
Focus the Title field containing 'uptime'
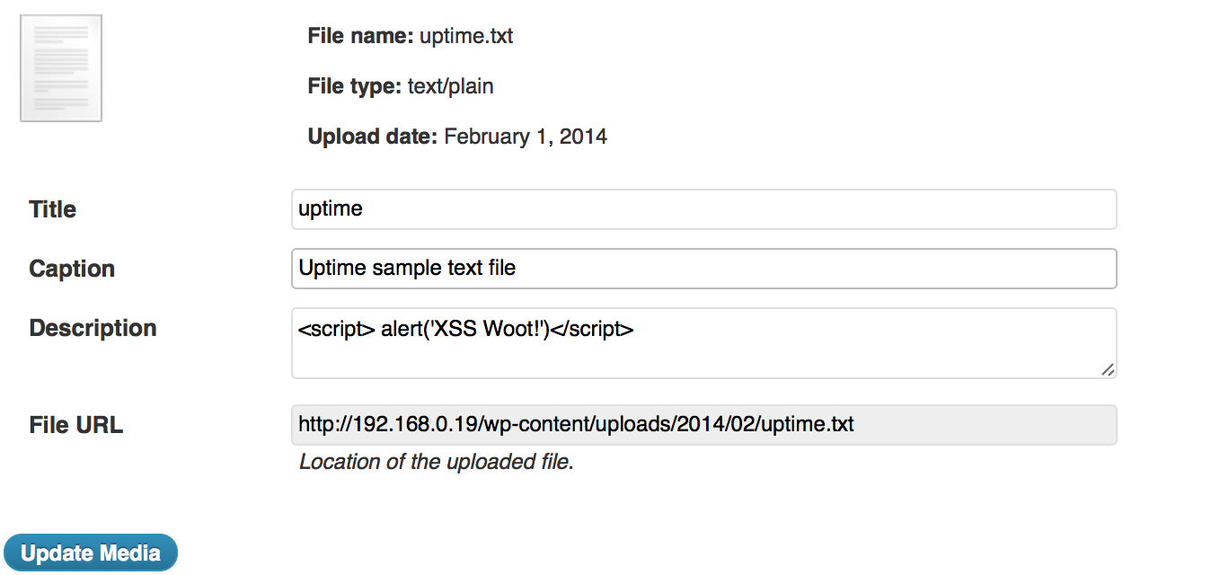coord(704,209)
